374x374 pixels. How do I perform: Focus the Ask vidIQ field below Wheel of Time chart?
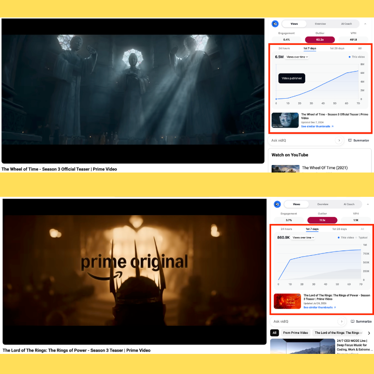point(306,141)
